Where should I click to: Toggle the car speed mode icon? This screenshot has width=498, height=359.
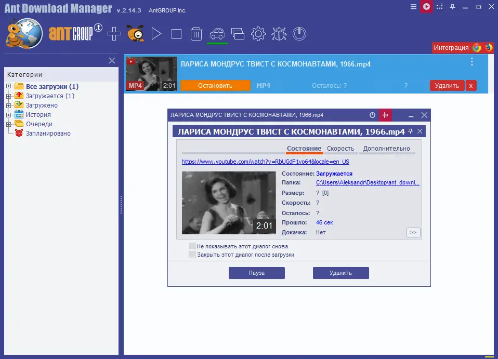click(x=217, y=34)
